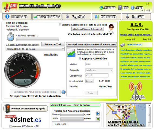Click the blue help icon beside Comparar
This screenshot has height=130, width=154.
coord(63,92)
